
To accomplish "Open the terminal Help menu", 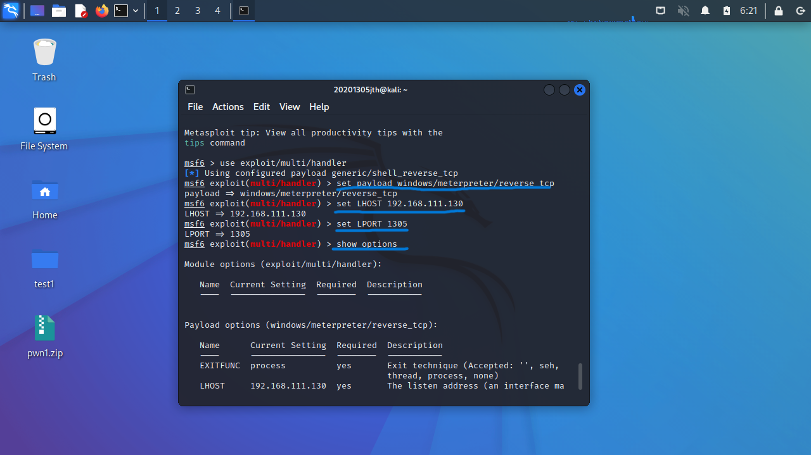I will coord(319,107).
